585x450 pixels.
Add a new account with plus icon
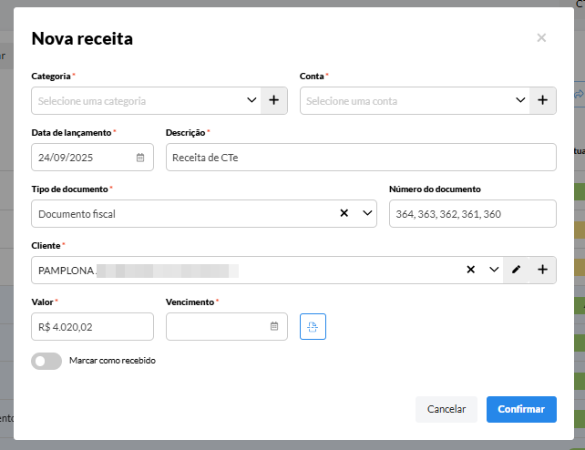542,100
